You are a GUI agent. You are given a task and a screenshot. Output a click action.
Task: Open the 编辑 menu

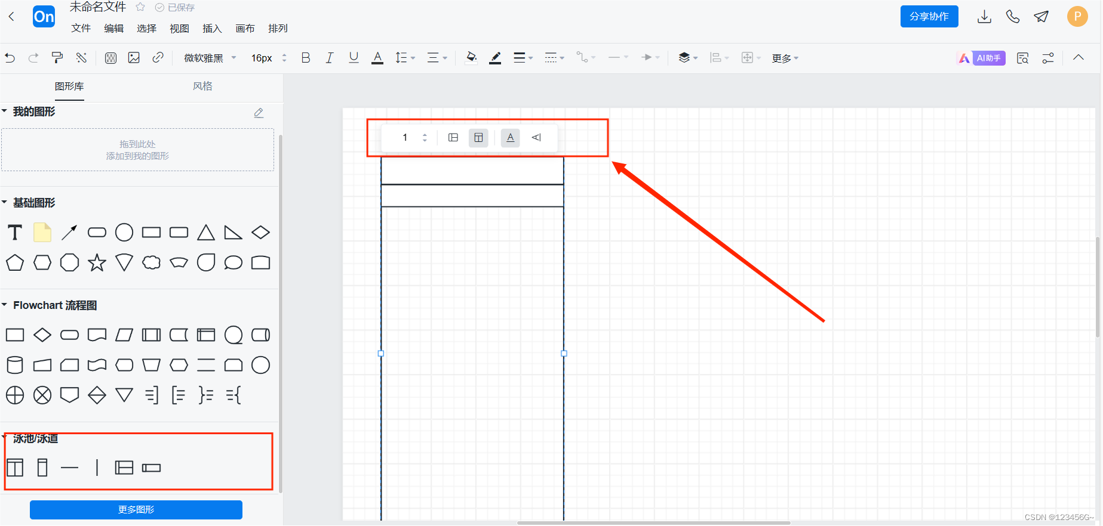tap(113, 29)
